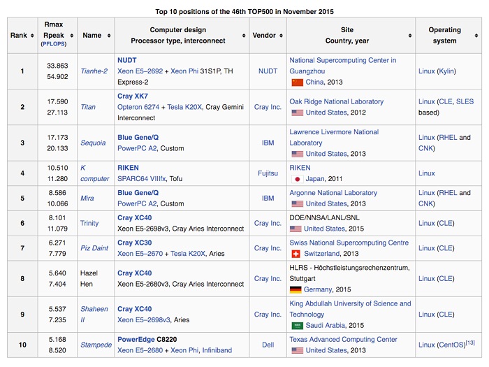
Task: Click the US flag in Titan row
Action: click(x=297, y=113)
